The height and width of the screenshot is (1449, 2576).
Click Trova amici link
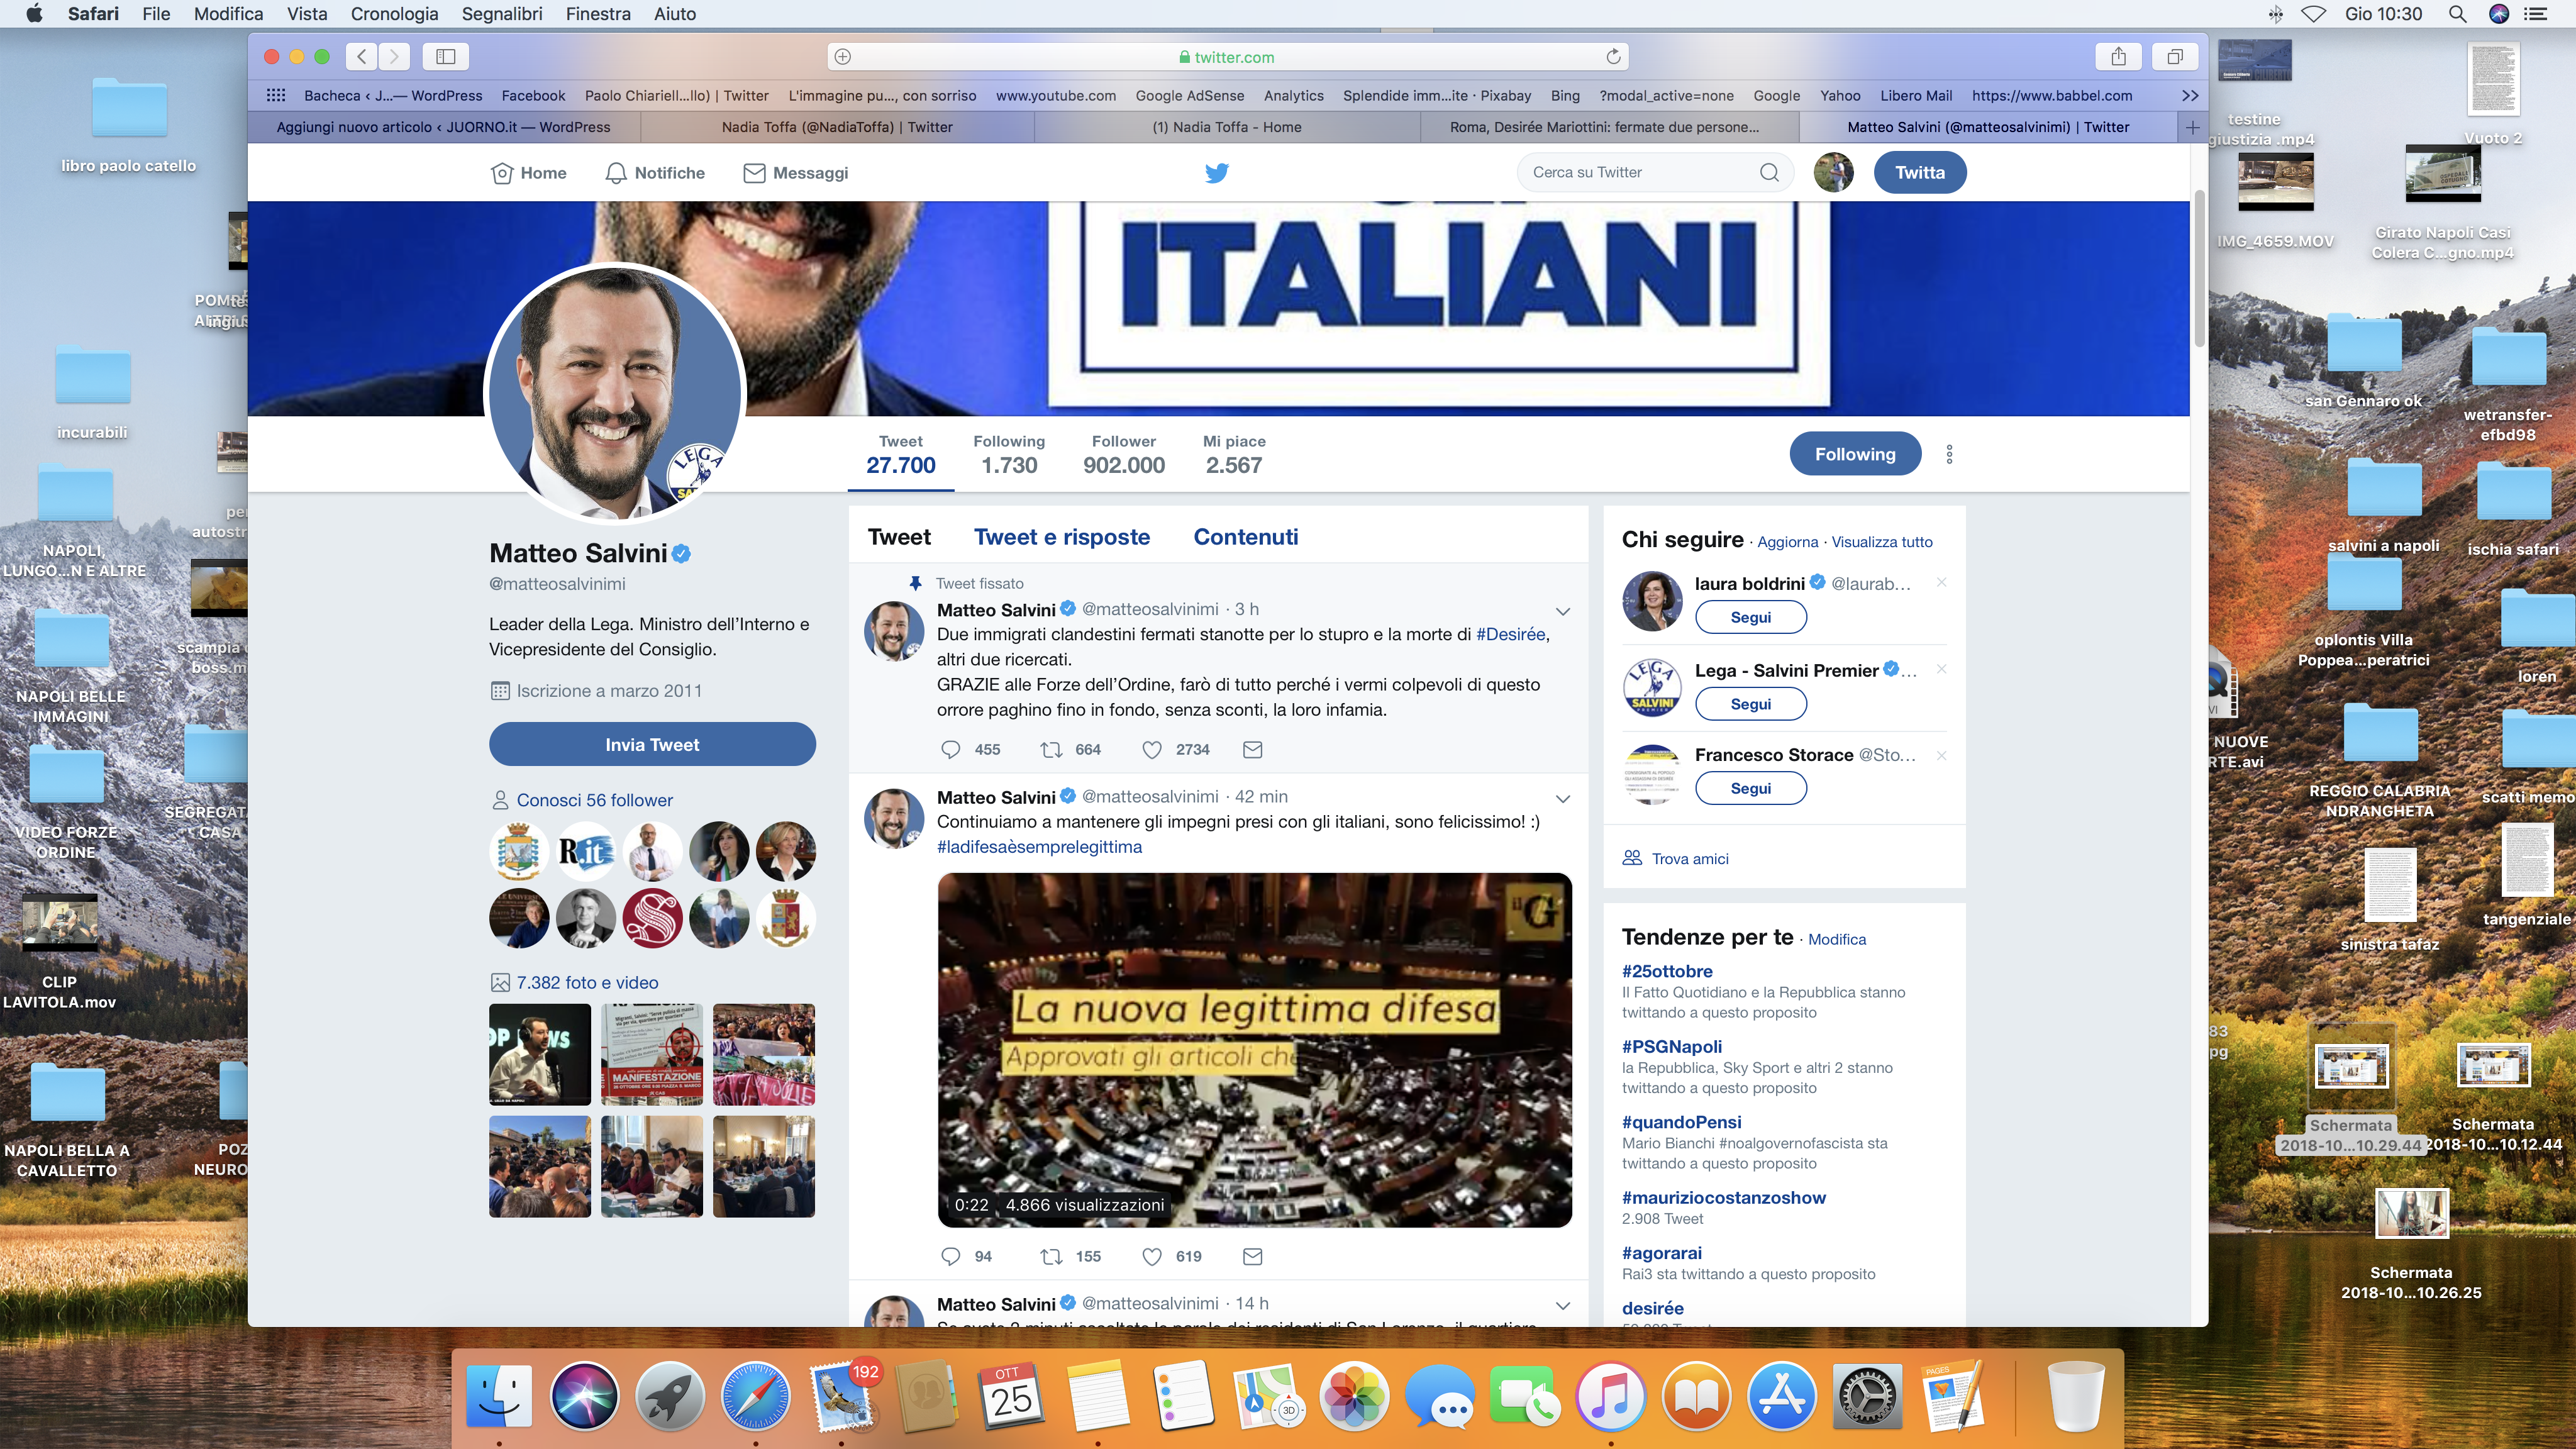(x=1689, y=859)
